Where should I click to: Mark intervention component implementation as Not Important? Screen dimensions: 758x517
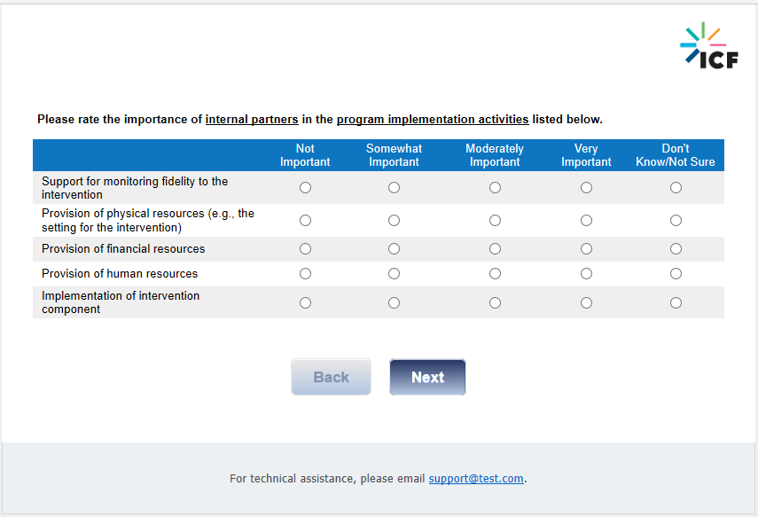305,302
